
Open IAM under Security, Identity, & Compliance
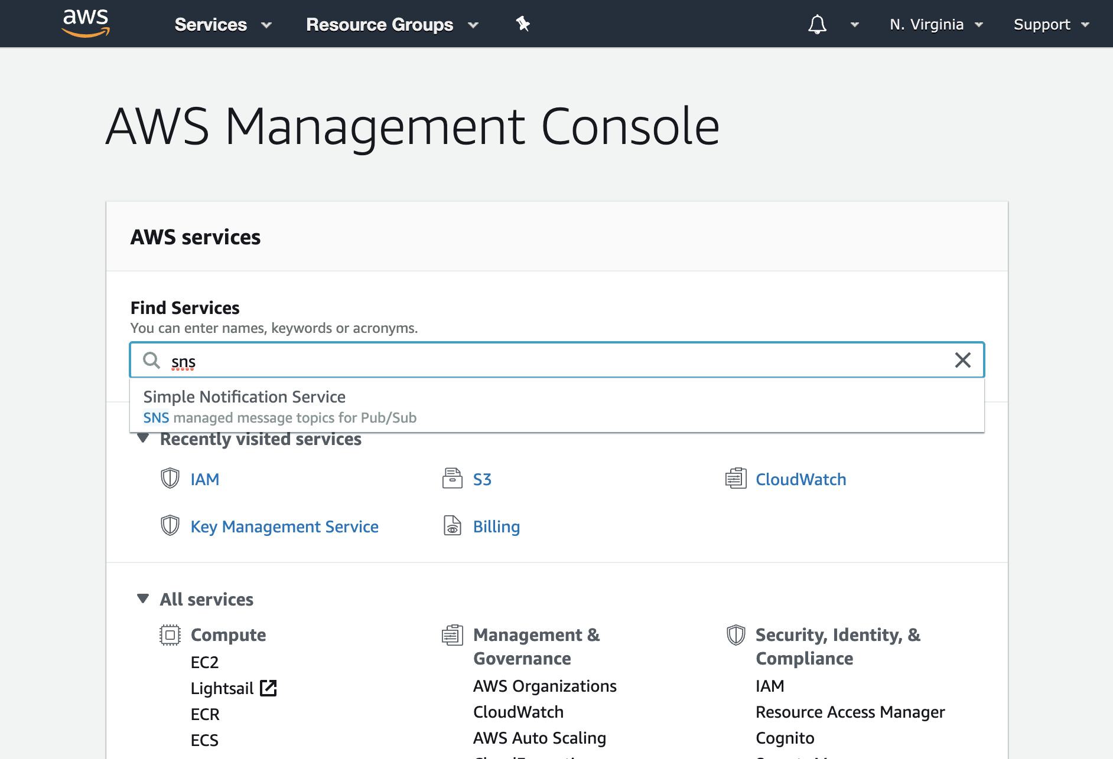pos(770,686)
